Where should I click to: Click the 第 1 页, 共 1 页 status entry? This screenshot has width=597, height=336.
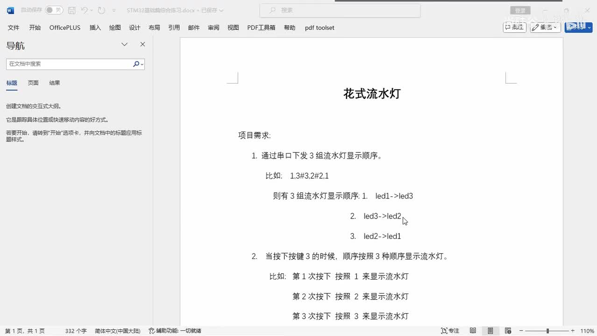click(x=25, y=331)
